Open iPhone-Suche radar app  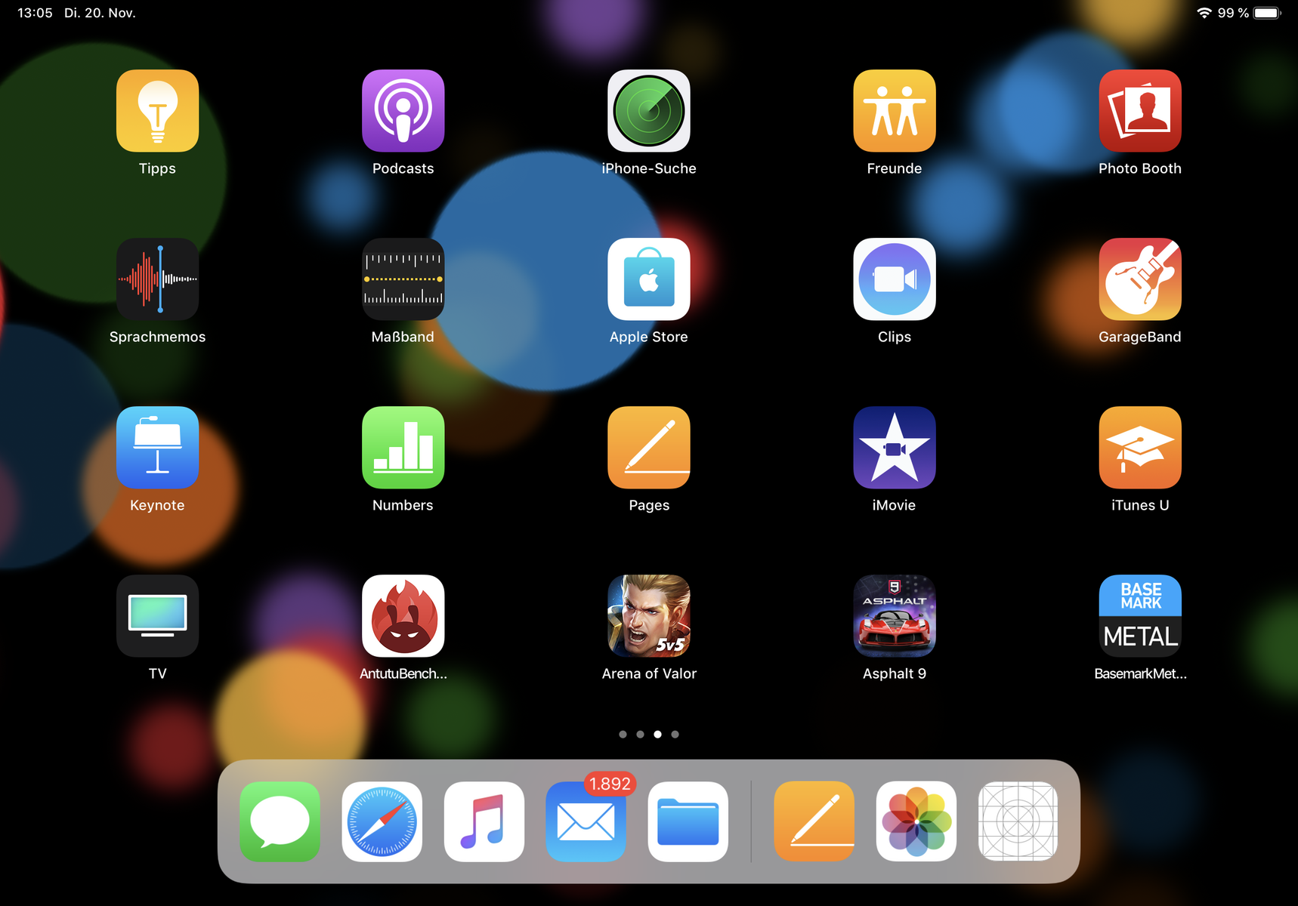[649, 111]
